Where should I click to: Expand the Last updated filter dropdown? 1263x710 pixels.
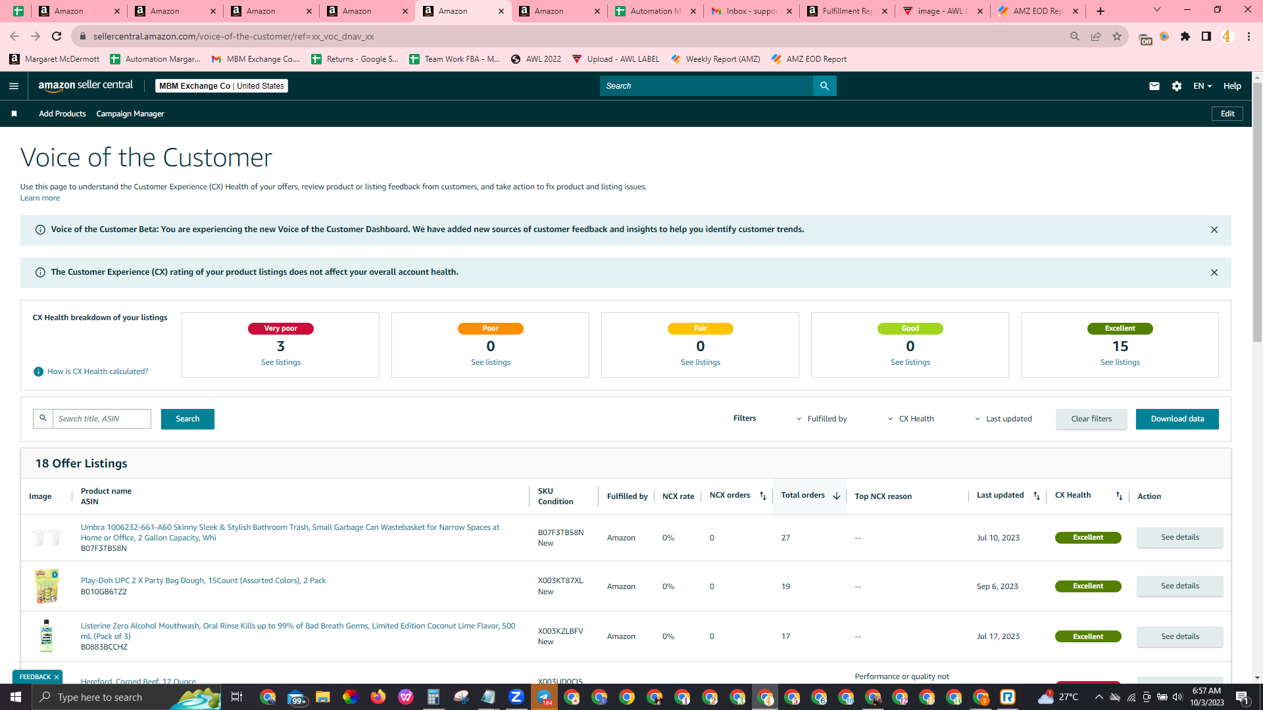pos(1004,419)
